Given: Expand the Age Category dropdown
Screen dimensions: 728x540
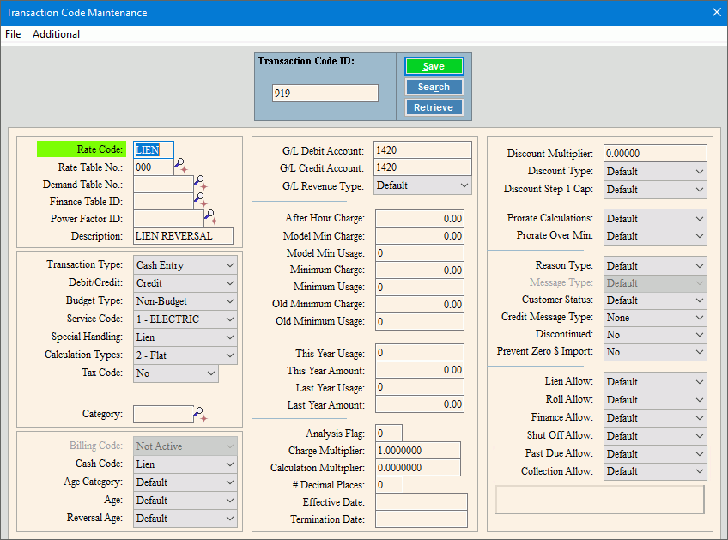Looking at the screenshot, I should 185,482.
